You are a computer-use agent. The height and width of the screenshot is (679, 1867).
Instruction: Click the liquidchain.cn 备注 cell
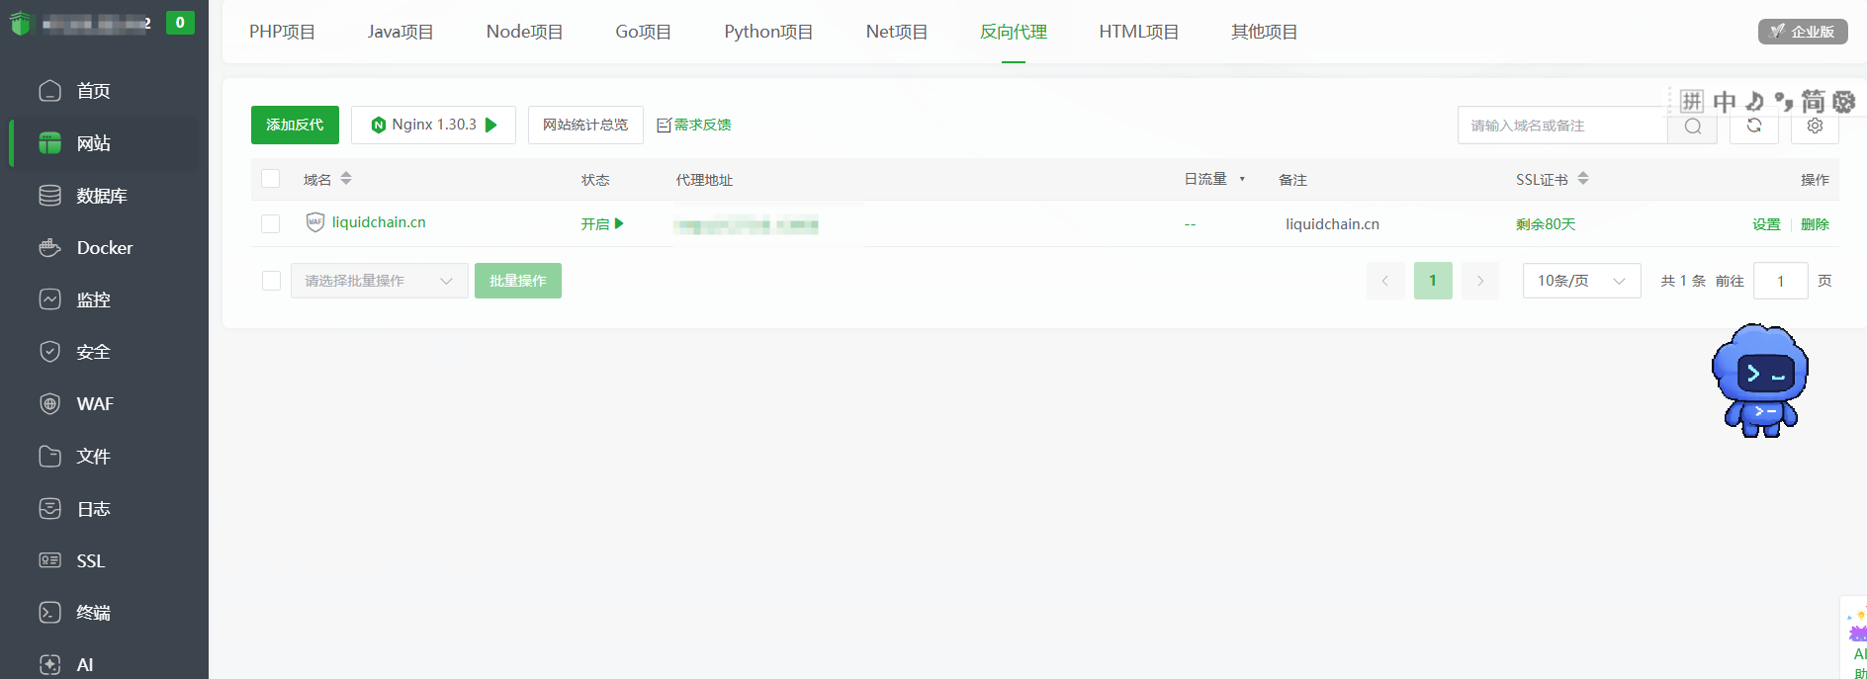point(1332,224)
